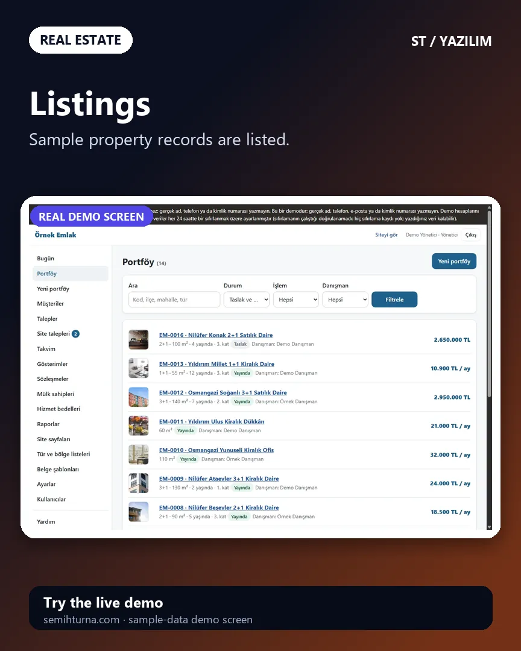521x651 pixels.
Task: Click the Taslak badge on EM-0016
Action: point(240,344)
